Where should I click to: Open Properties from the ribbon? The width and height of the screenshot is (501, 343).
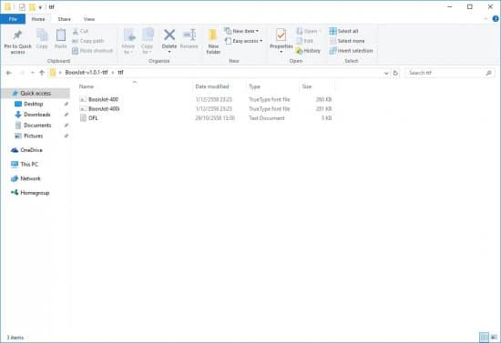281,41
